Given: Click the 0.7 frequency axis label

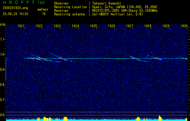Looking at the screenshot, I should tap(2, 100).
